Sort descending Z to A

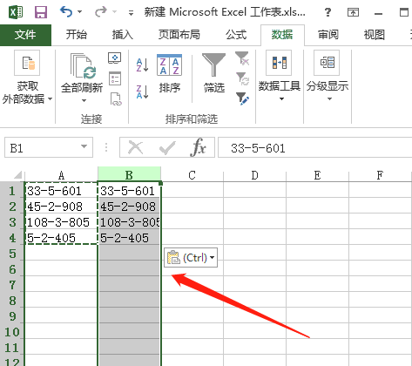(142, 91)
